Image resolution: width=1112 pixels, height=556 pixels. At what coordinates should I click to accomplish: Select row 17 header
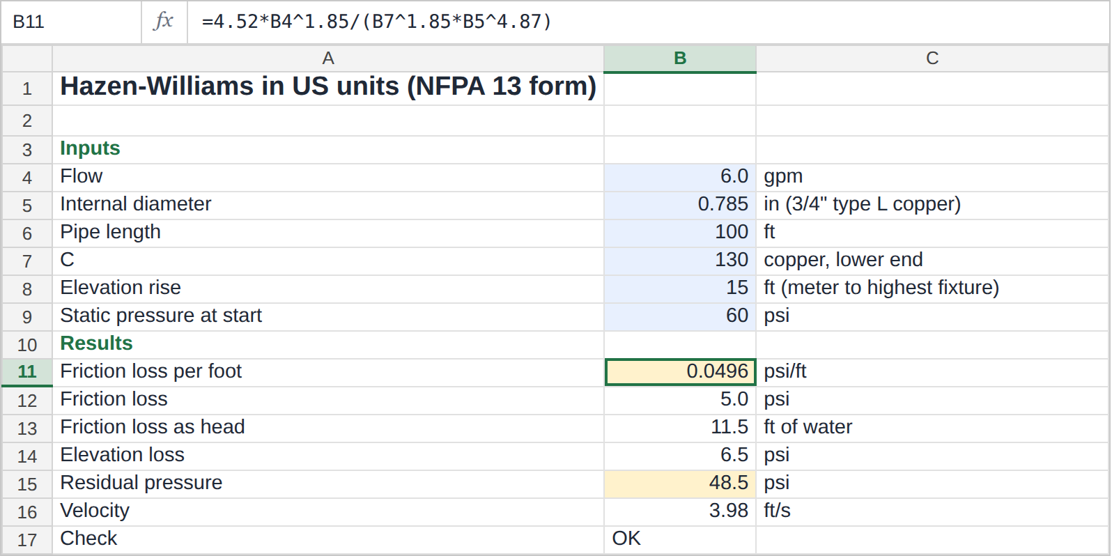pos(27,540)
